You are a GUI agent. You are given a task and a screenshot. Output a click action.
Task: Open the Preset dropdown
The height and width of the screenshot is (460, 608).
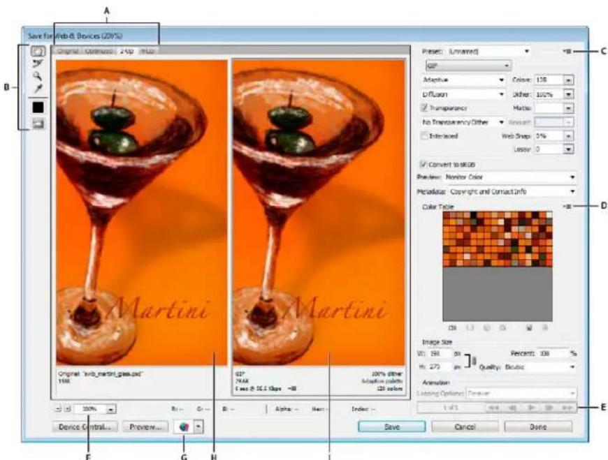(489, 51)
